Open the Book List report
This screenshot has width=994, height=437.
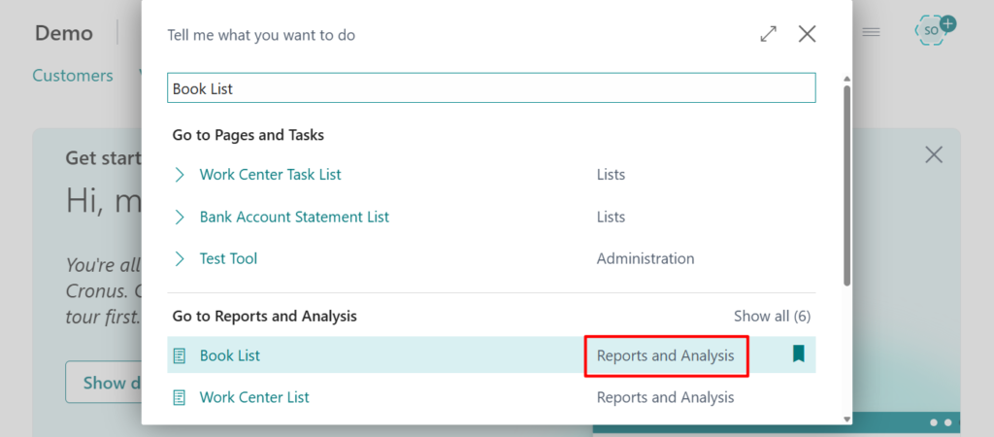(230, 356)
